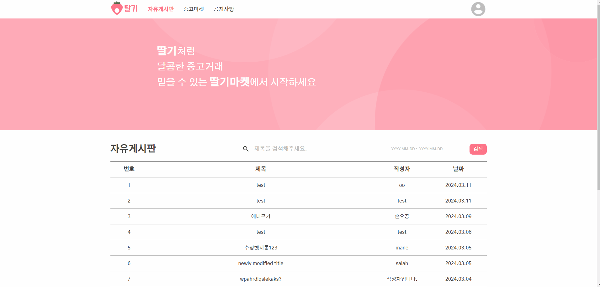Click the 날짜 column header
The height and width of the screenshot is (287, 600).
click(458, 169)
